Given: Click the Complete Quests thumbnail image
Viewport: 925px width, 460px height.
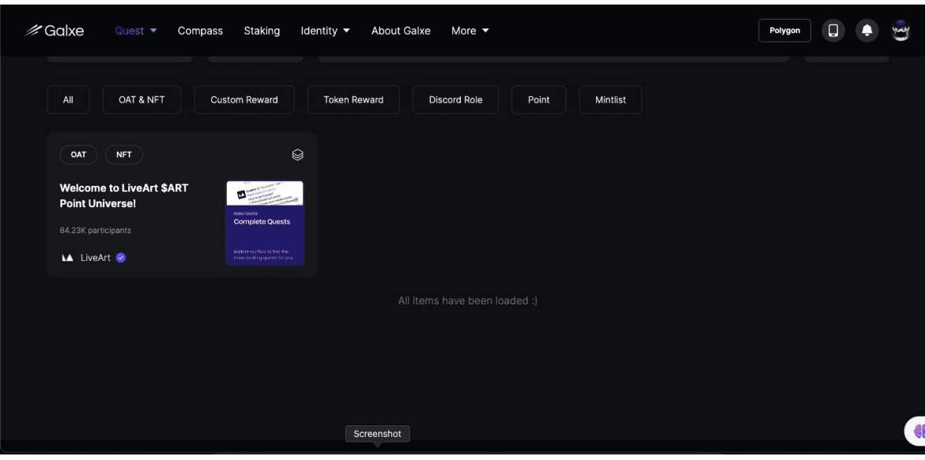Looking at the screenshot, I should 265,223.
